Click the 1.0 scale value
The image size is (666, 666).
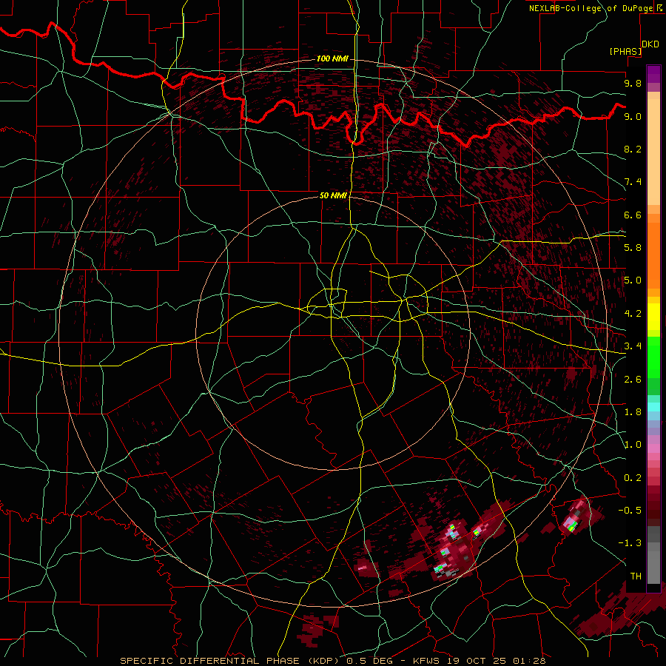point(633,445)
